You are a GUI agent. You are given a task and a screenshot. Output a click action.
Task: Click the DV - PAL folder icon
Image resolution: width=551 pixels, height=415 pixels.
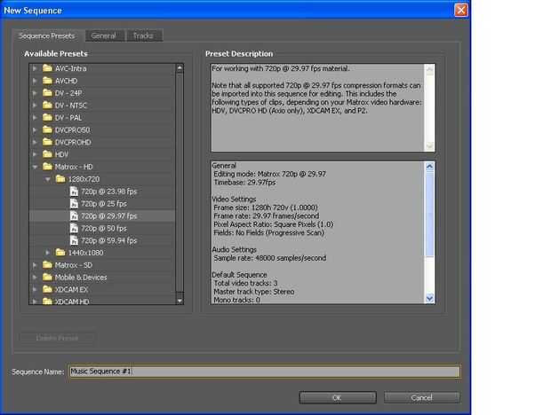point(47,117)
